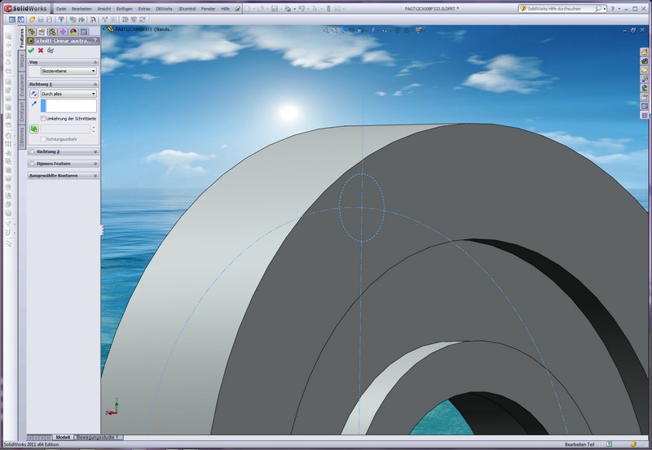
Task: Open the FeatureManager design tree tab icon
Action: coord(31,32)
